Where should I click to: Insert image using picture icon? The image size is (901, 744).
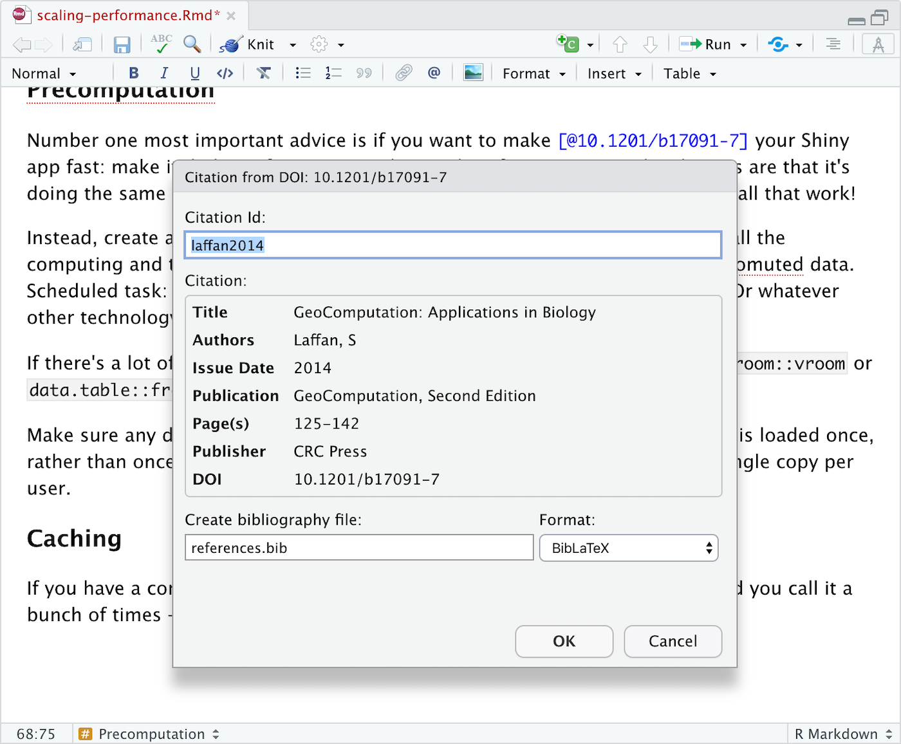coord(473,73)
